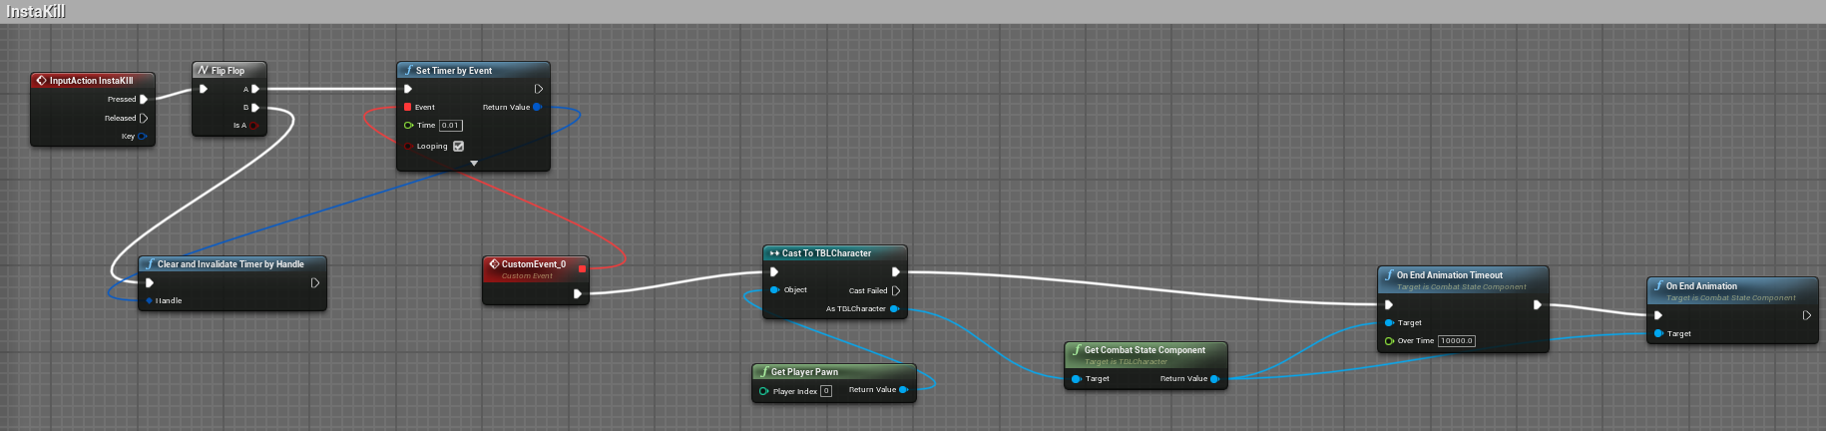Click the exec output pin on CustomEvent_0
Screen dimensions: 1826x431
coord(577,293)
